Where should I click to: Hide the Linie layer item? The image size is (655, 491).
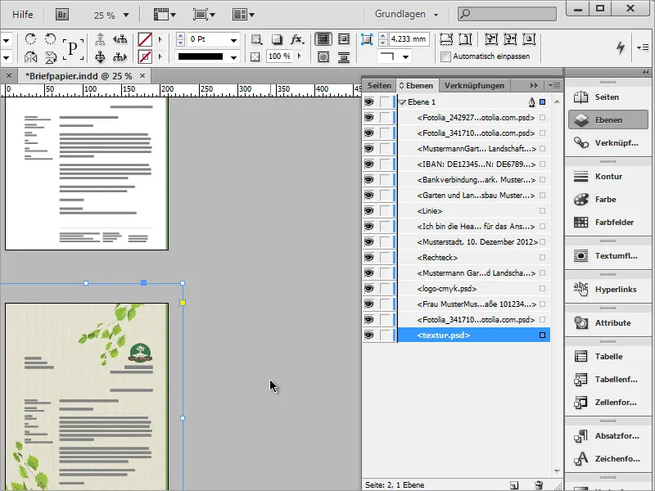[369, 211]
